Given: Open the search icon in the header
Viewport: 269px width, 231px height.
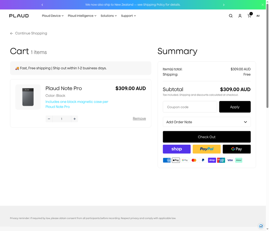Looking at the screenshot, I should click(x=230, y=16).
